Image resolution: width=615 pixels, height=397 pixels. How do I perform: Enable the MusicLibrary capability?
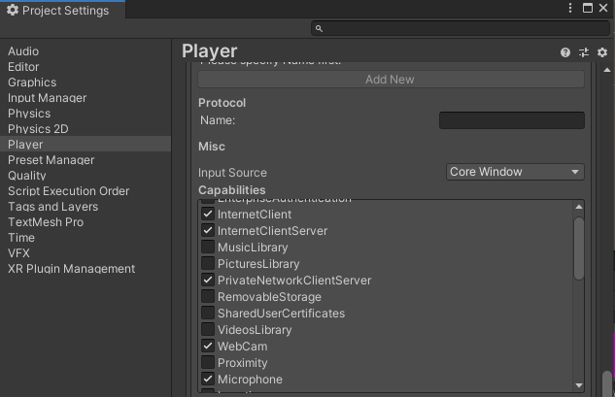(208, 248)
